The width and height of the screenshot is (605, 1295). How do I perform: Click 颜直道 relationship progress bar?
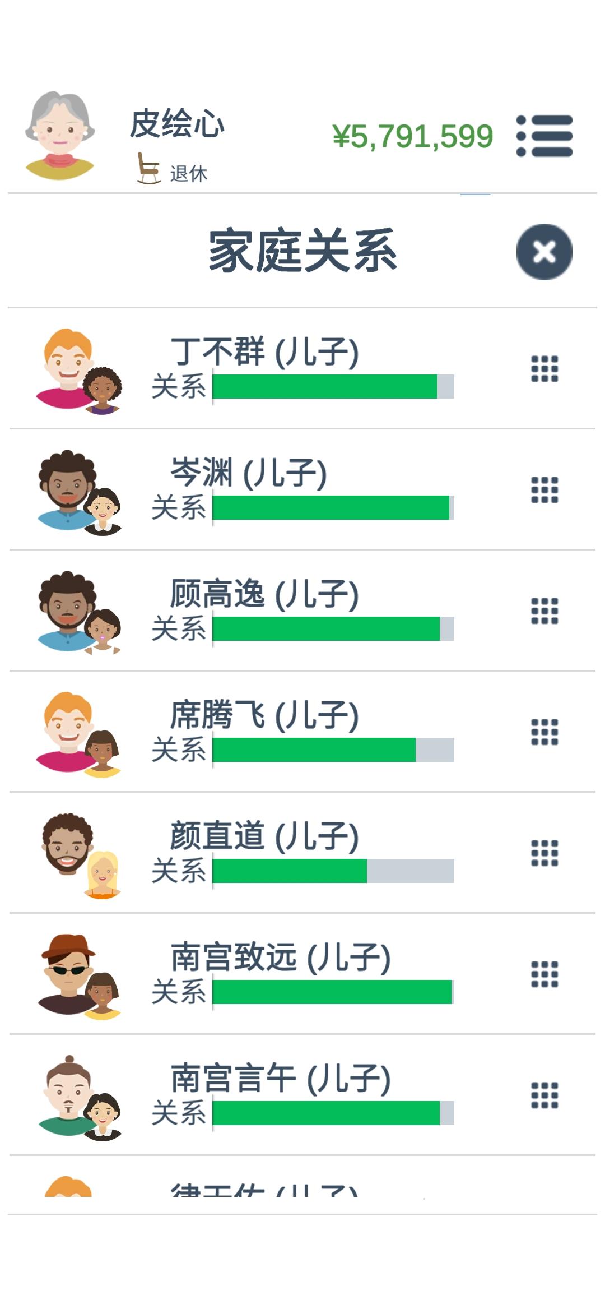pos(333,871)
